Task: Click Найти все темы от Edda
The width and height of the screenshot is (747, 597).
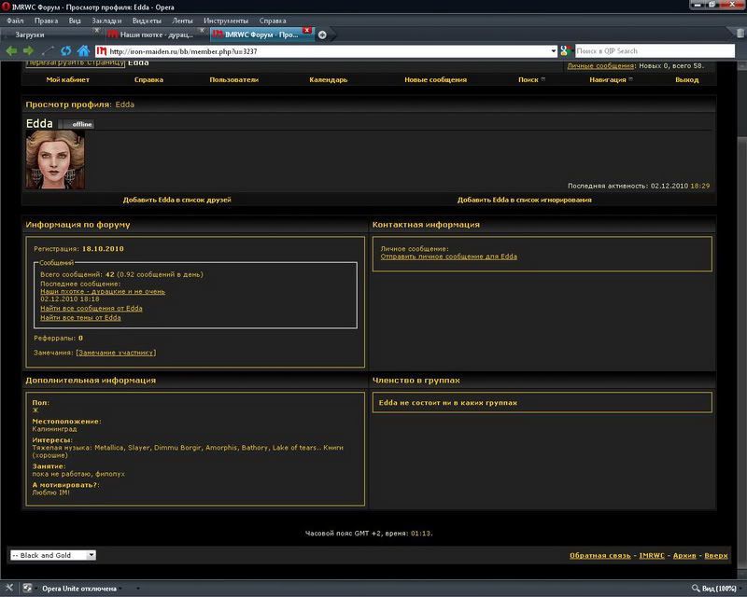Action: tap(80, 317)
